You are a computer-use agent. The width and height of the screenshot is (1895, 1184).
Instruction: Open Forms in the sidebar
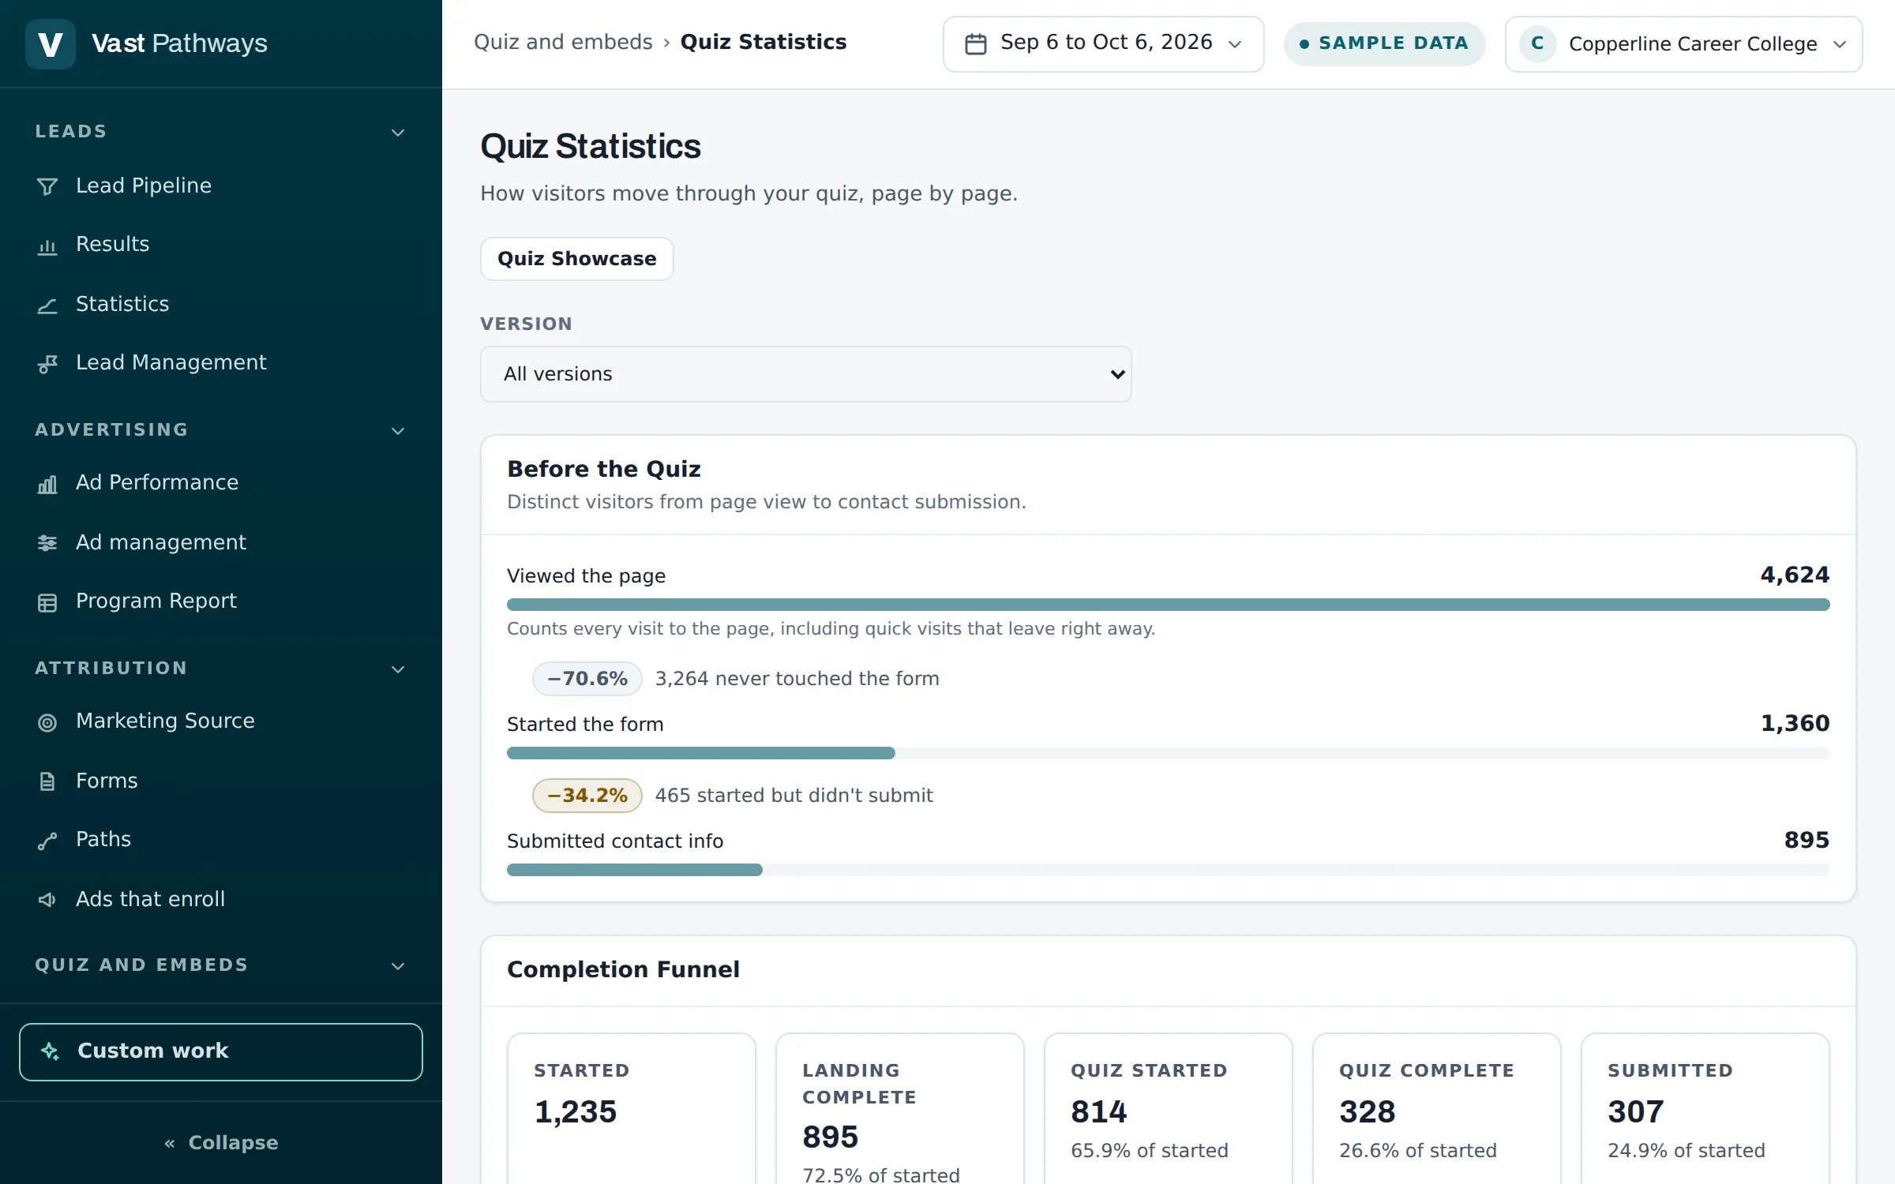click(221, 781)
